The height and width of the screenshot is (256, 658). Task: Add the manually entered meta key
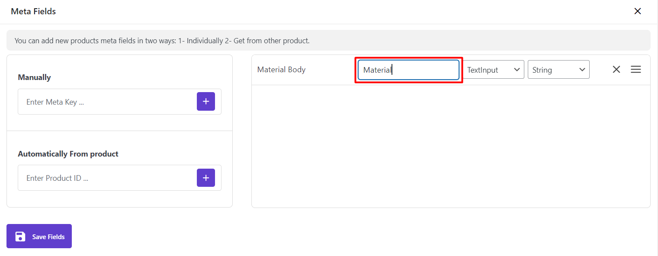[206, 102]
